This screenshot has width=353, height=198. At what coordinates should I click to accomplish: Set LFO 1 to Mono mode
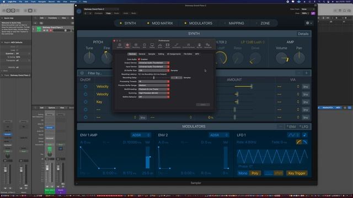click(243, 173)
